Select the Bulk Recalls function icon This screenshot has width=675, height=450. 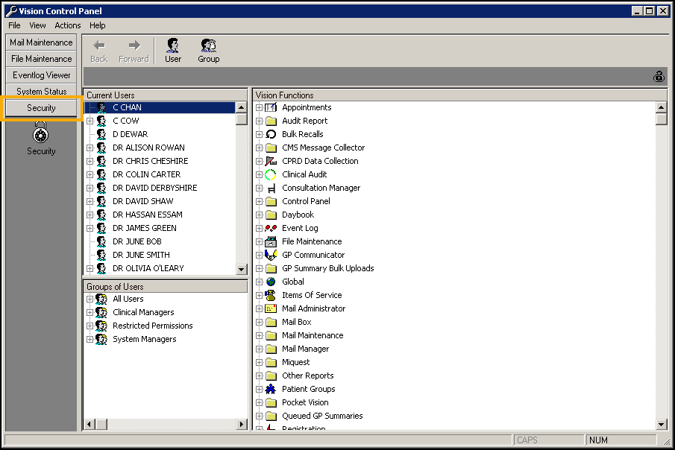[x=271, y=134]
